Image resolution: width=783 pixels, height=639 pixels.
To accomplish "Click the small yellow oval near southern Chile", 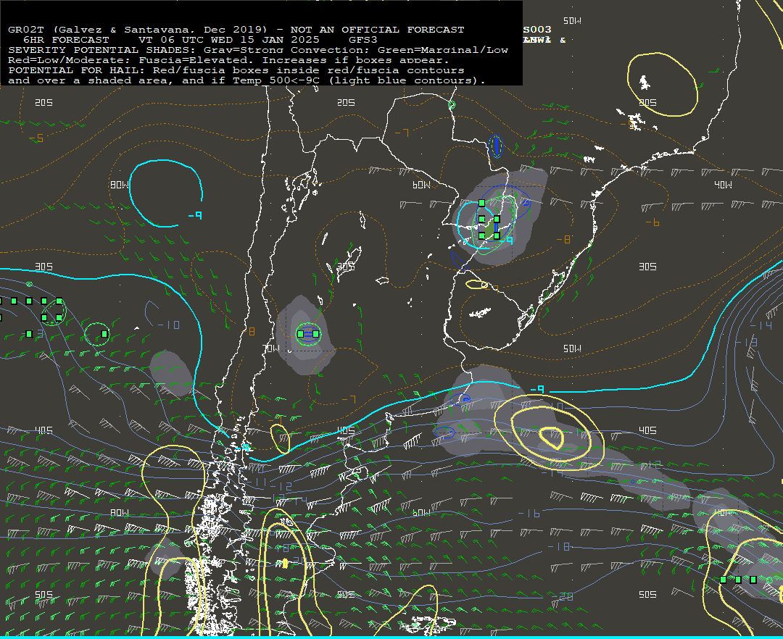I will pos(281,439).
